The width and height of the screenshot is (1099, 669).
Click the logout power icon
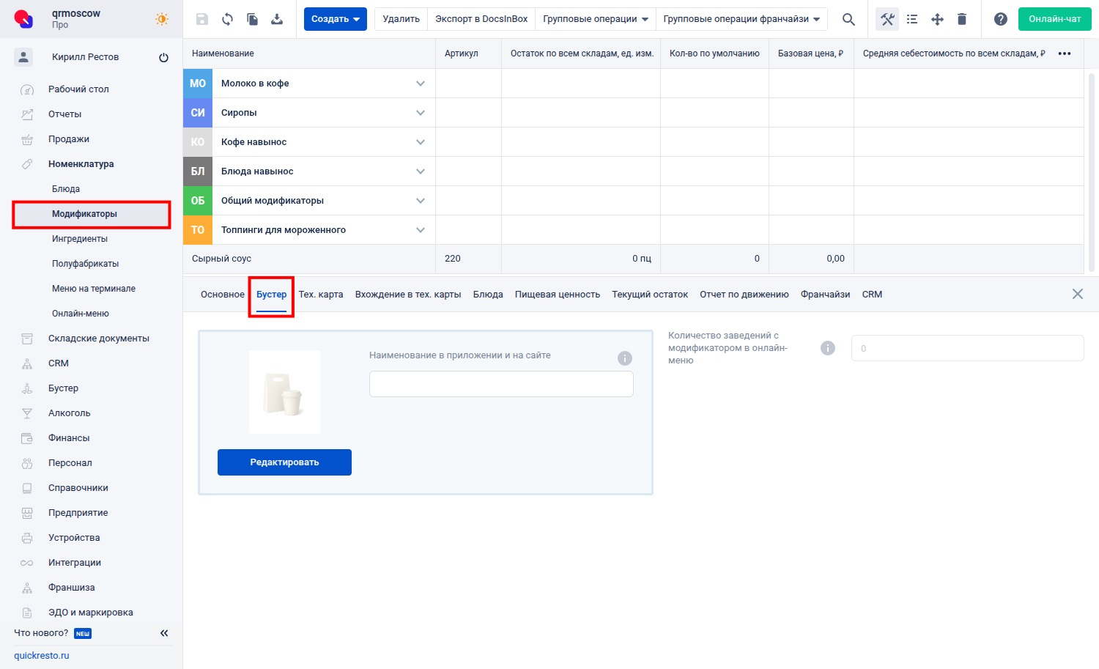163,57
